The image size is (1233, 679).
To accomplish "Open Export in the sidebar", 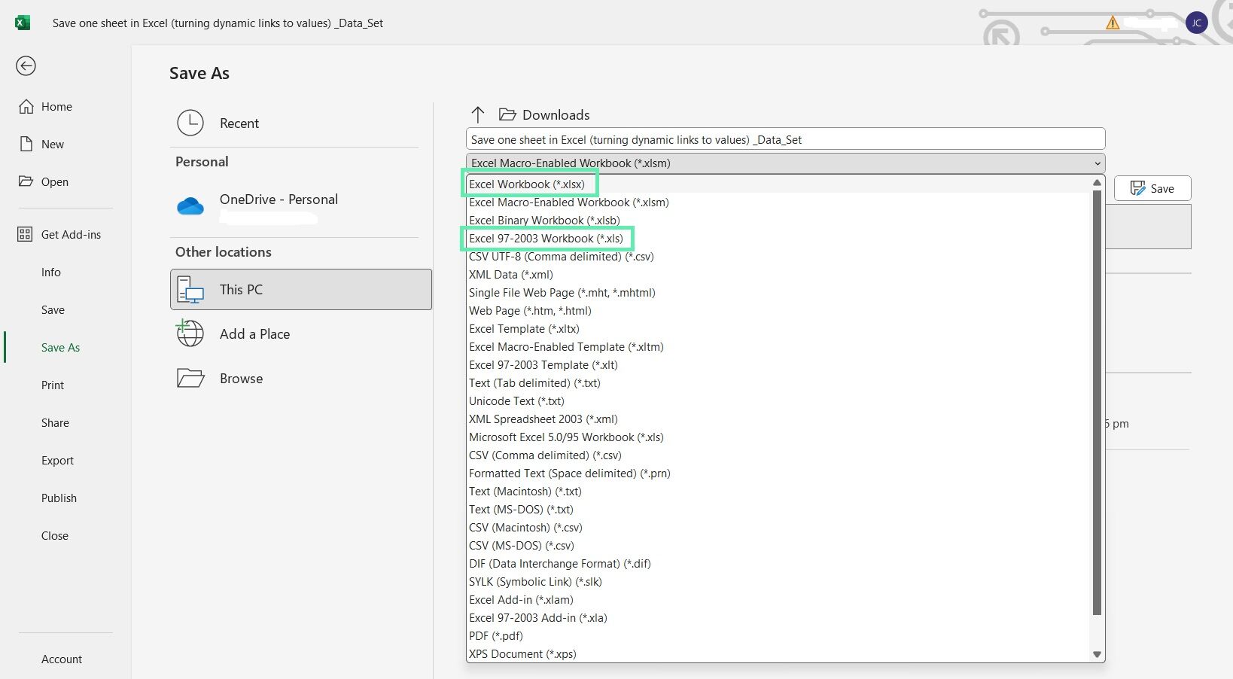I will click(57, 461).
